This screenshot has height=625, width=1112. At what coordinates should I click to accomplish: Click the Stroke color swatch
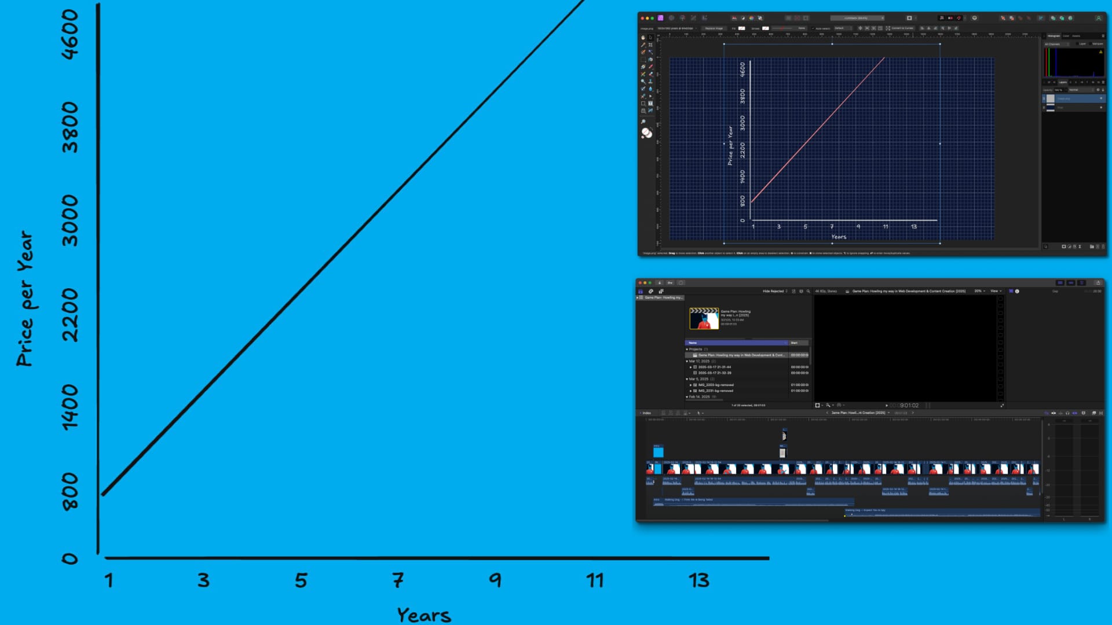click(766, 28)
